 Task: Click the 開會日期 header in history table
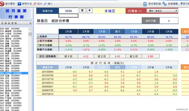point(48,67)
